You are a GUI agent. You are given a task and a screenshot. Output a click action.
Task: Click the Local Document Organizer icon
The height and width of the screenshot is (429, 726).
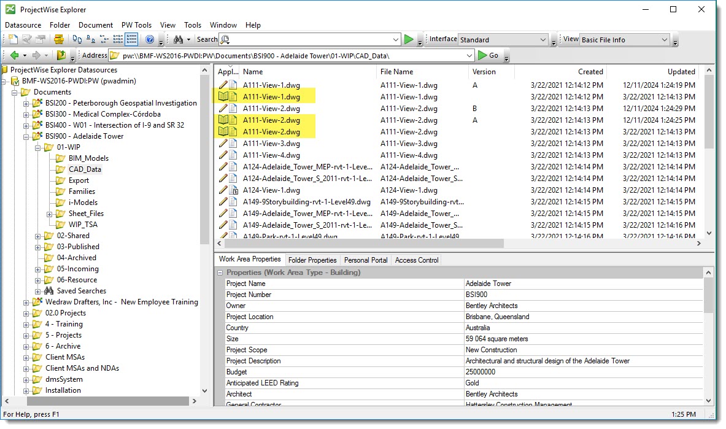click(x=58, y=40)
